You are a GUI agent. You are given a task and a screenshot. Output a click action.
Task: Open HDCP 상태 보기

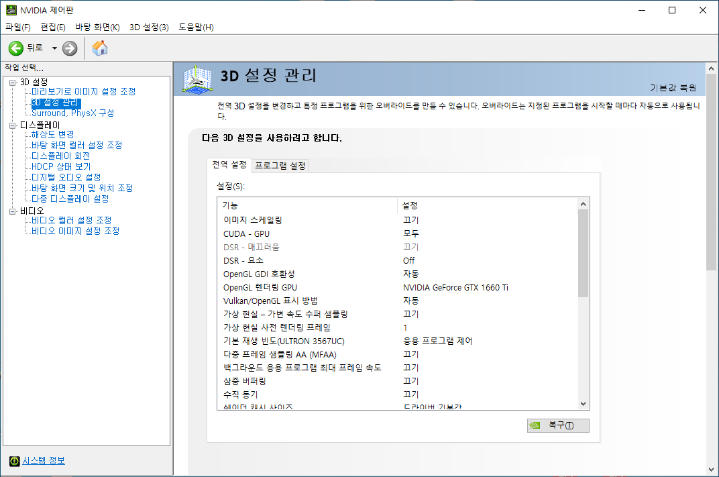click(61, 166)
